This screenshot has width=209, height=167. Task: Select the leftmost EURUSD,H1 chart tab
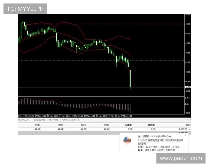(24, 120)
